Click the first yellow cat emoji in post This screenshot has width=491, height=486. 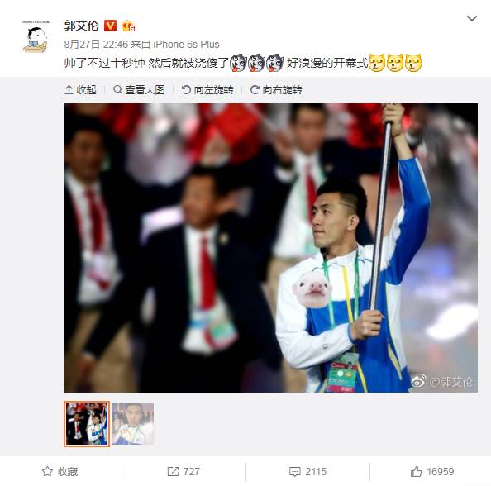point(377,63)
